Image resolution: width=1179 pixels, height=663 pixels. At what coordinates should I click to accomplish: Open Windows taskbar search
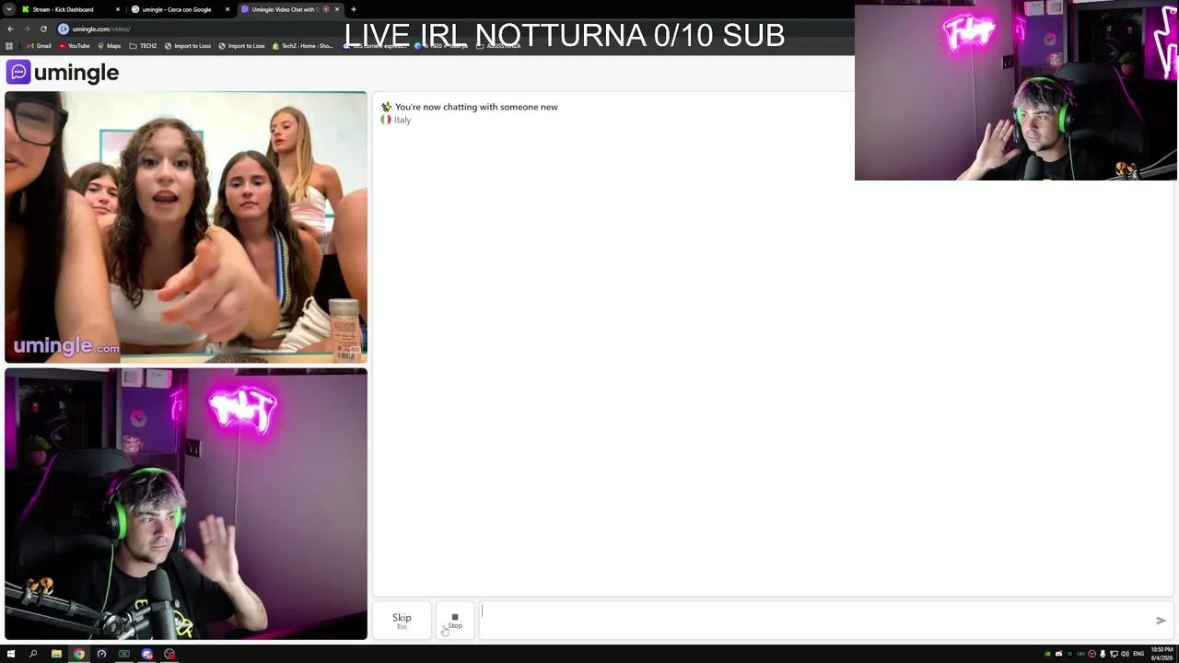(33, 654)
